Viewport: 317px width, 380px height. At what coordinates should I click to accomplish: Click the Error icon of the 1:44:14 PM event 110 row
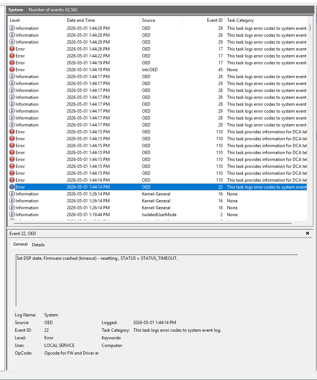pyautogui.click(x=12, y=180)
